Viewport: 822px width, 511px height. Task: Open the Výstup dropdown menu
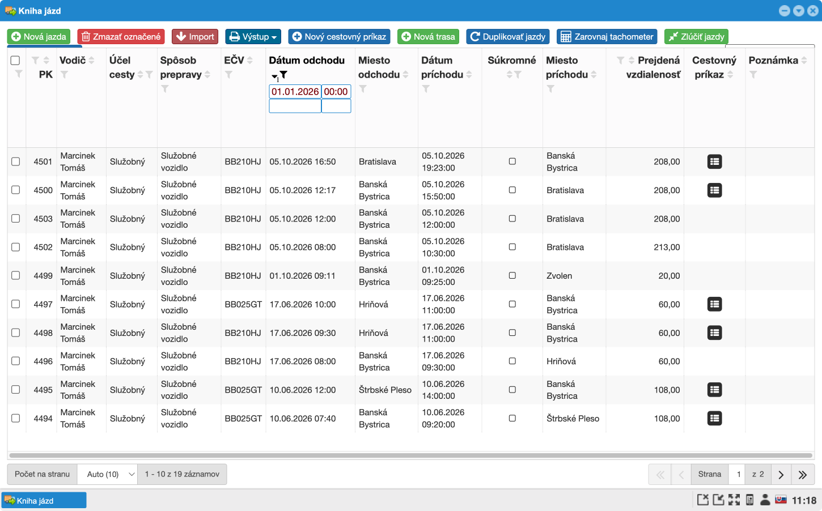point(253,37)
